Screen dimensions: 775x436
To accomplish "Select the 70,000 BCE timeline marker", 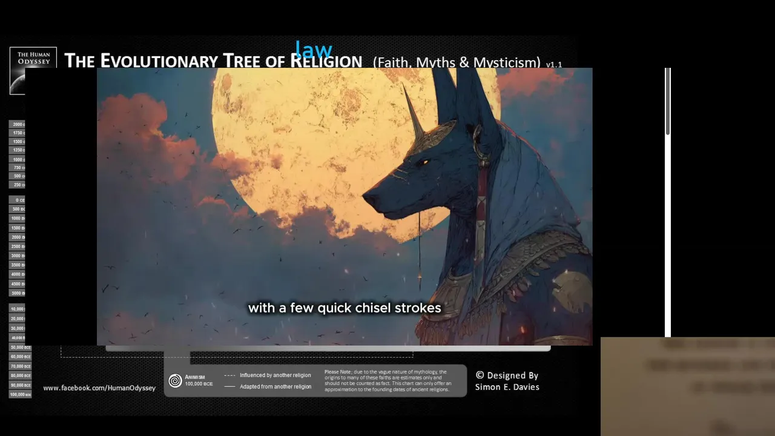I will point(20,366).
